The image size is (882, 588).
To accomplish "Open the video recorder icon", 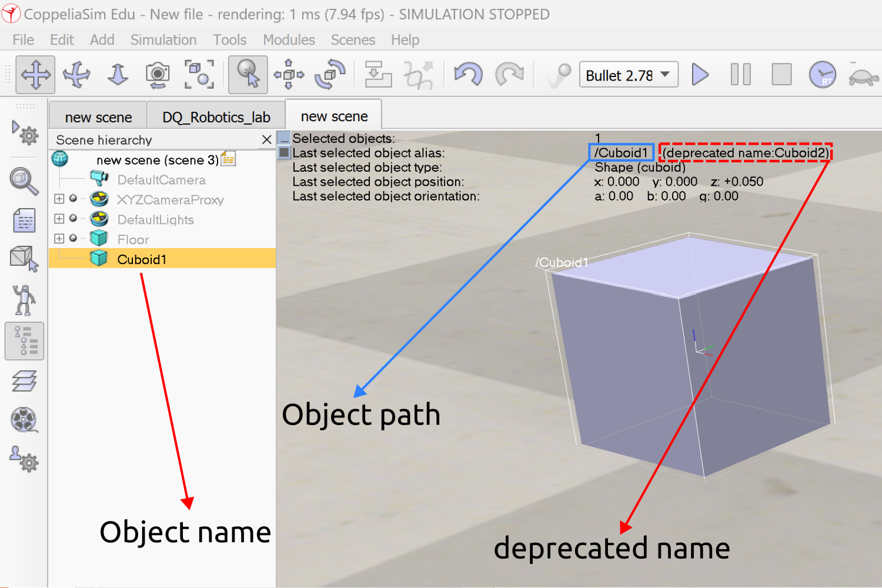I will (x=24, y=420).
